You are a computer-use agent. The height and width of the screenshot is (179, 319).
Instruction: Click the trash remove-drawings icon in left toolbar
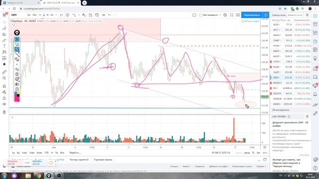click(x=4, y=112)
